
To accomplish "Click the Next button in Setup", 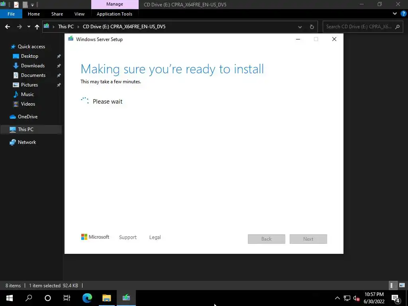I will [x=308, y=239].
